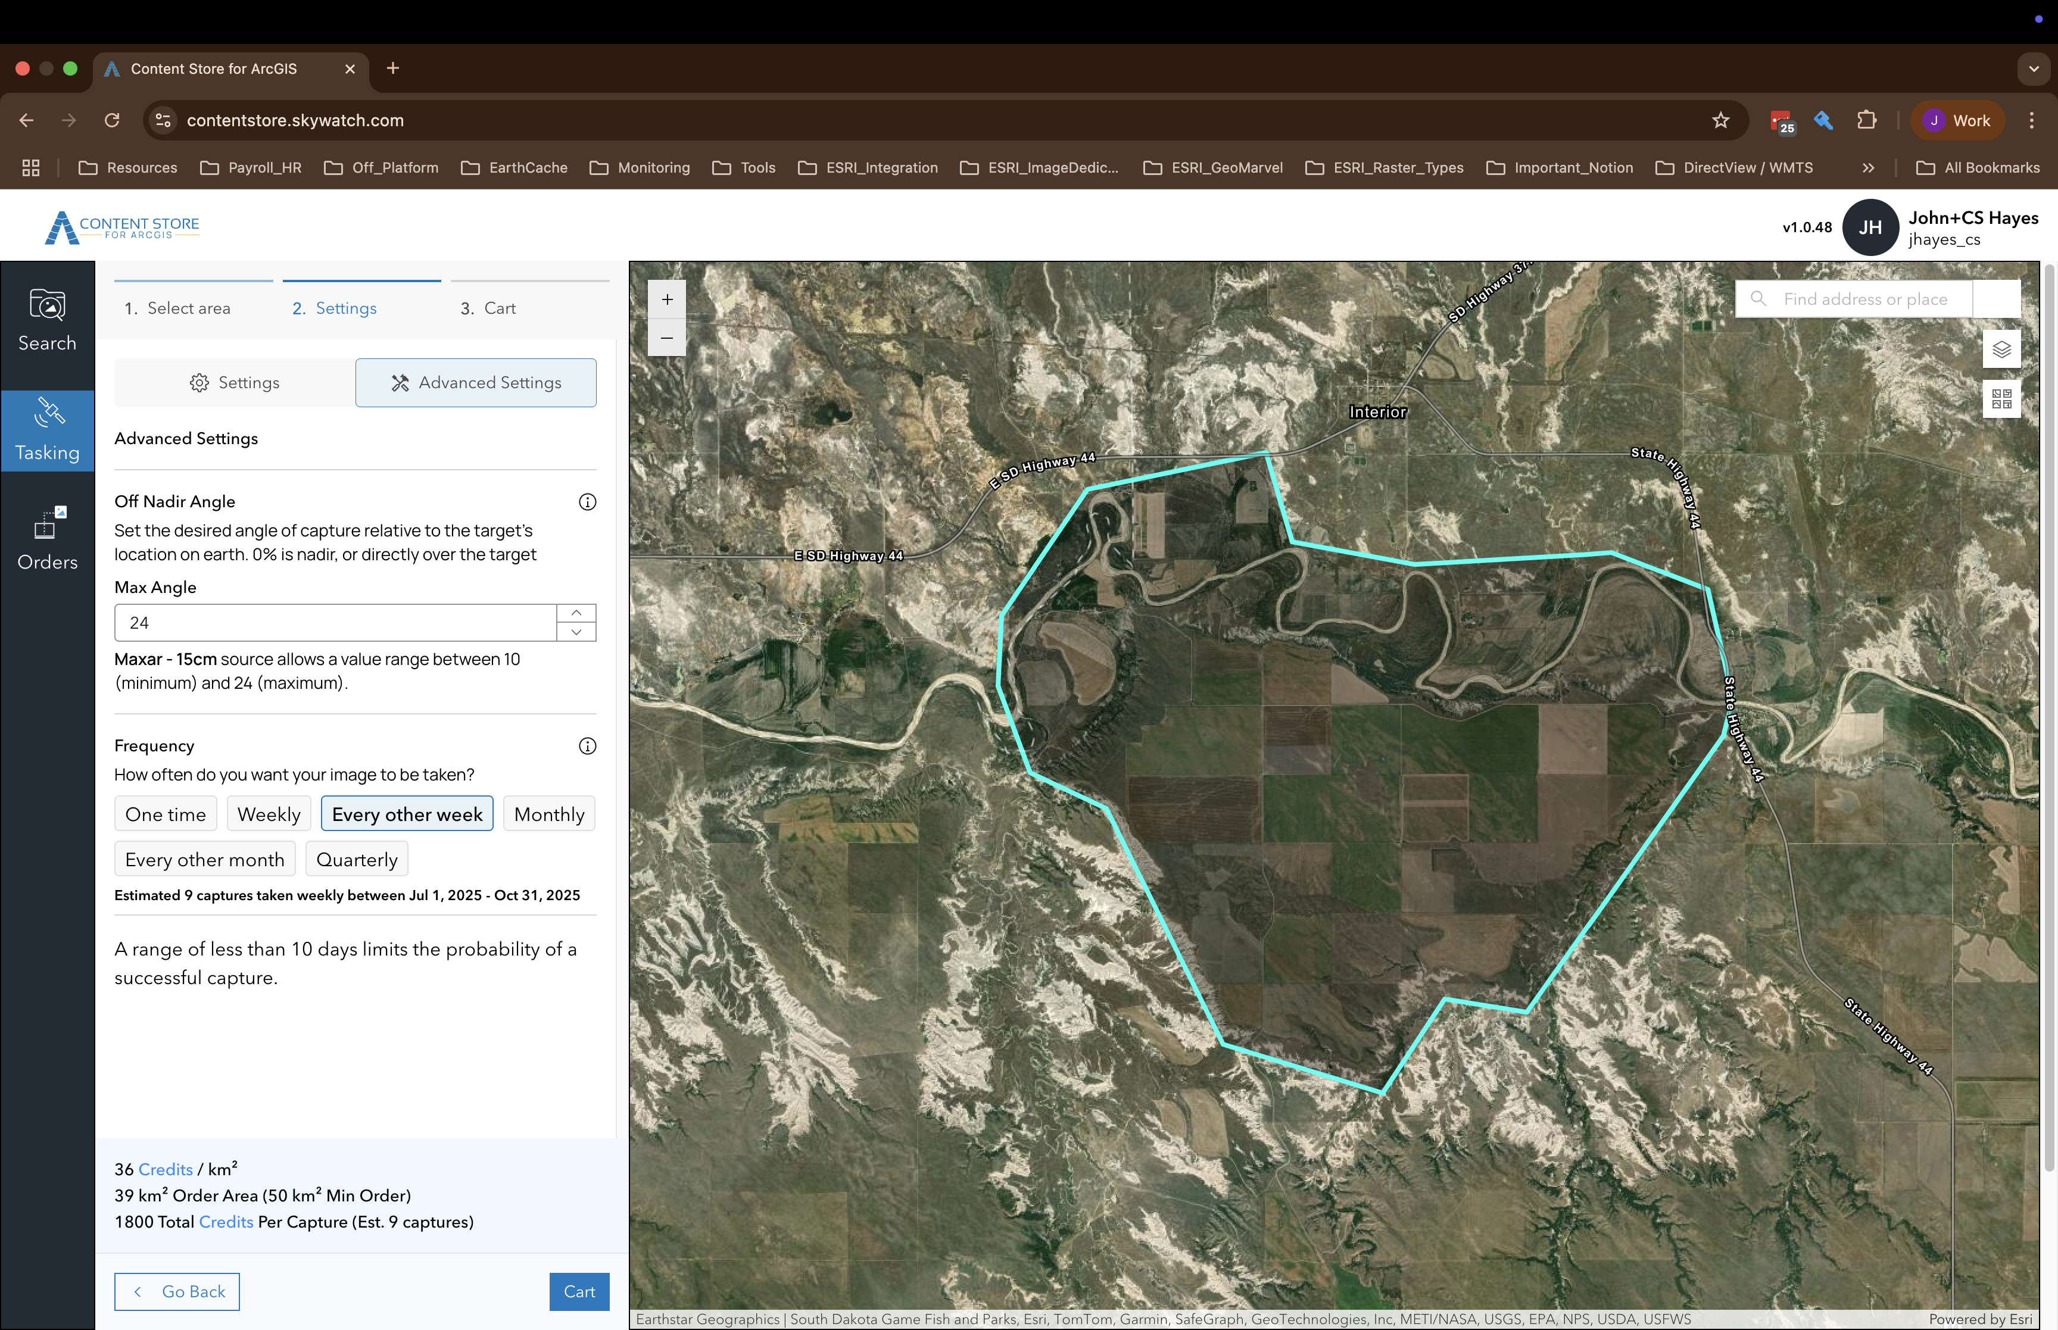Click the Off Nadir Angle info icon
The image size is (2058, 1330).
587,501
